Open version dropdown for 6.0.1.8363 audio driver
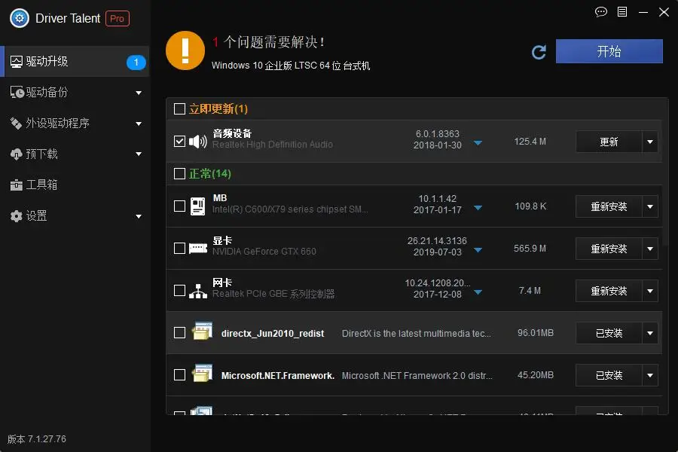678x452 pixels. pyautogui.click(x=478, y=142)
